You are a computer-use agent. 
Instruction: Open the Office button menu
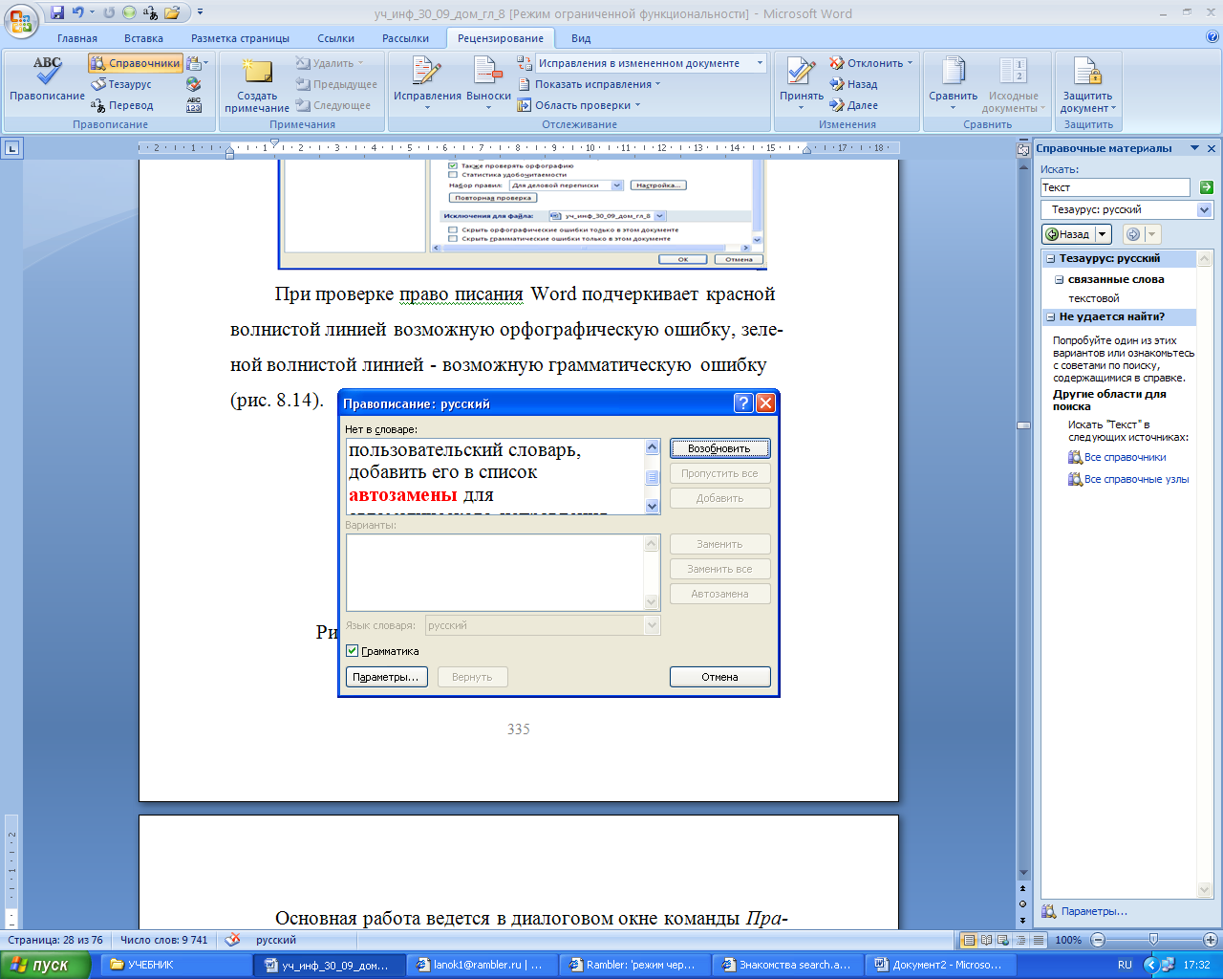coord(21,19)
